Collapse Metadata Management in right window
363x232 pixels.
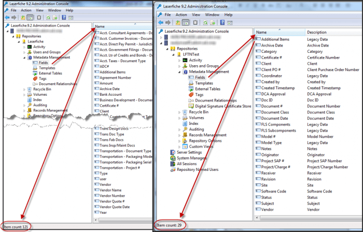[x=179, y=72]
